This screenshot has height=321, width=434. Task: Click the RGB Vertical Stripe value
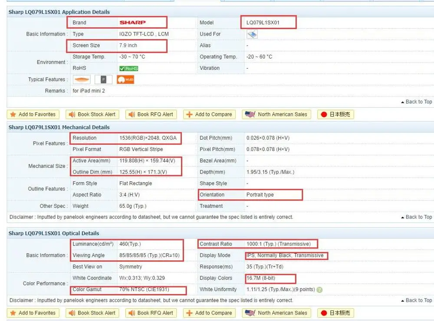point(141,149)
